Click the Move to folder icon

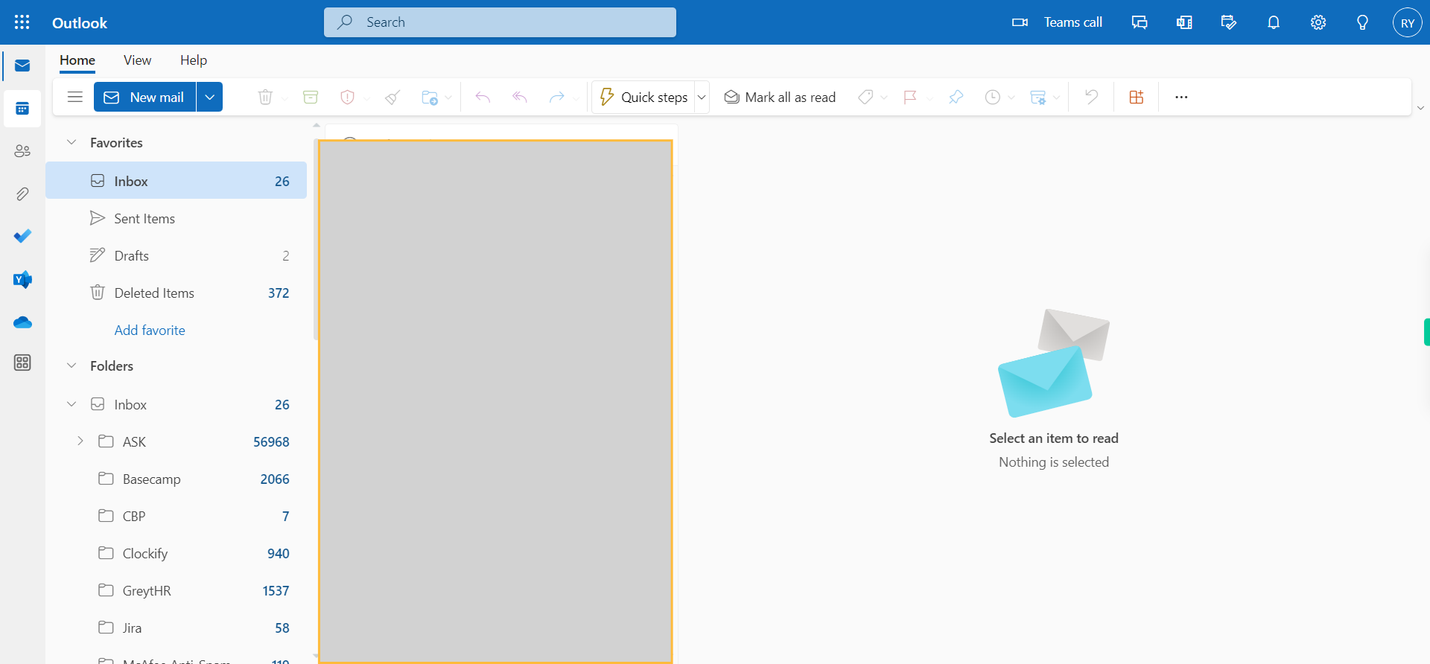pyautogui.click(x=430, y=97)
